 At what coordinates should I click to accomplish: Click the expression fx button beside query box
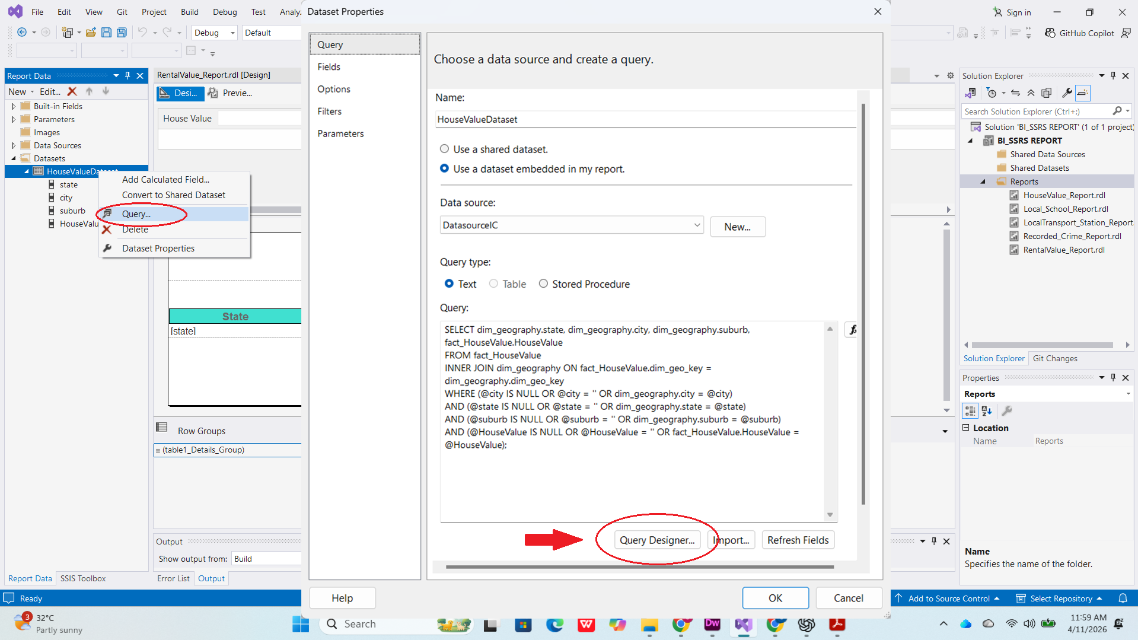tap(852, 330)
